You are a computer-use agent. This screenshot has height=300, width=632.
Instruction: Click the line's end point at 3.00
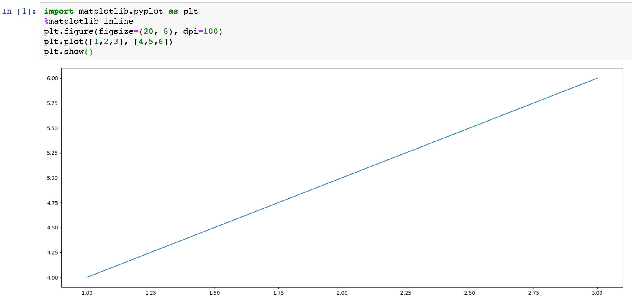point(597,78)
